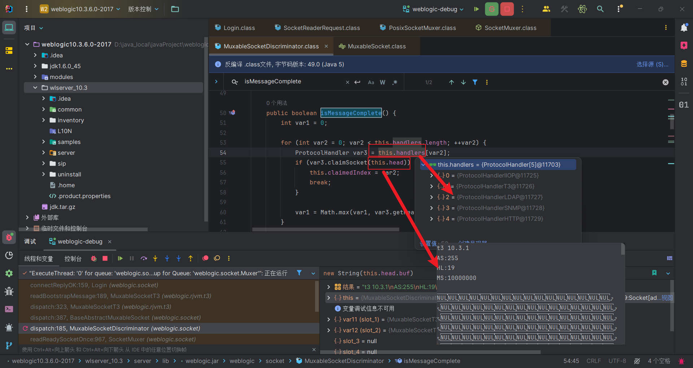
Task: Click Step Out arrow in debug toolbar
Action: tap(191, 258)
